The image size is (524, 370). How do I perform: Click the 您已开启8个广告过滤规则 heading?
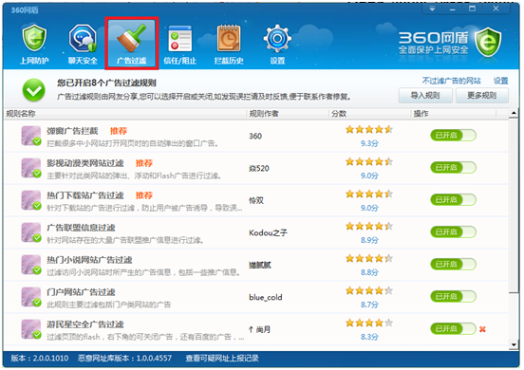pos(106,83)
